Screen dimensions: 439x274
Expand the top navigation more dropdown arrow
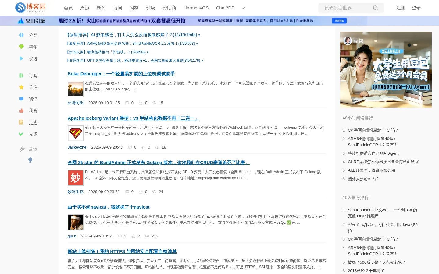pos(243,8)
